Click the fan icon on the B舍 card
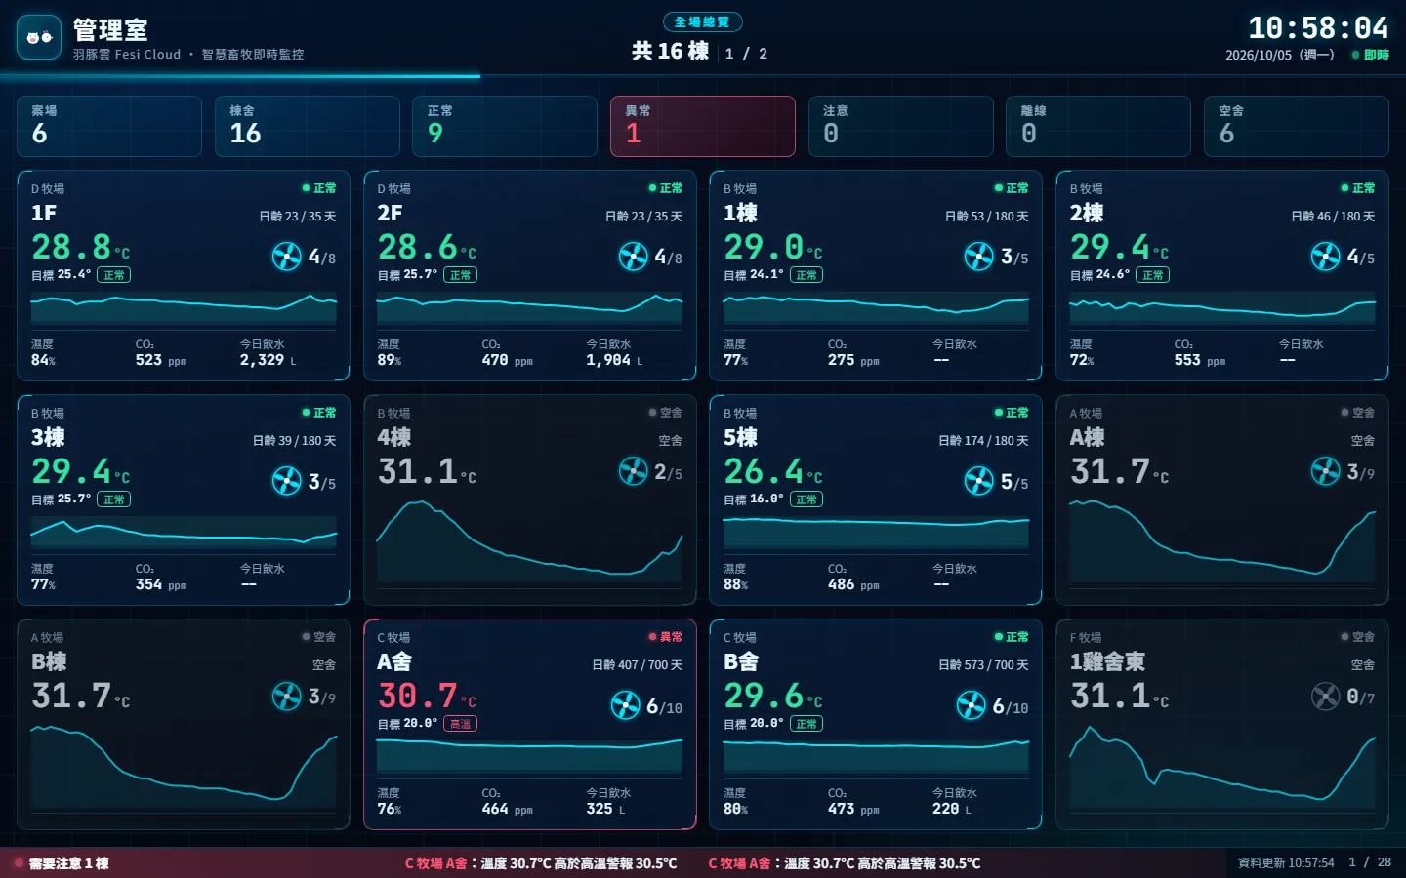 971,705
